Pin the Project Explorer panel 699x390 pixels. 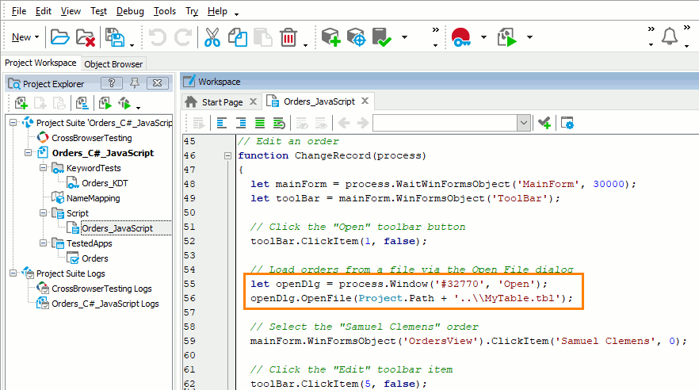click(134, 83)
